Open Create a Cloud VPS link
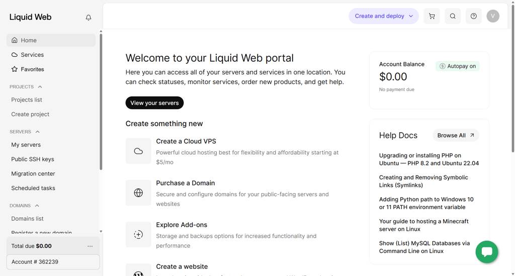The width and height of the screenshot is (515, 276). (x=186, y=141)
